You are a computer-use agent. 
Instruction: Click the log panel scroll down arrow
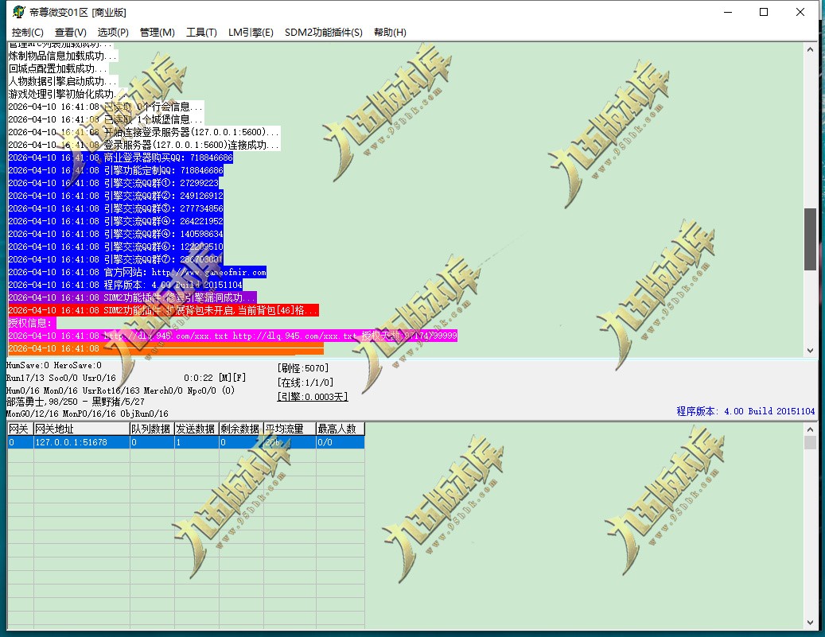pos(810,351)
